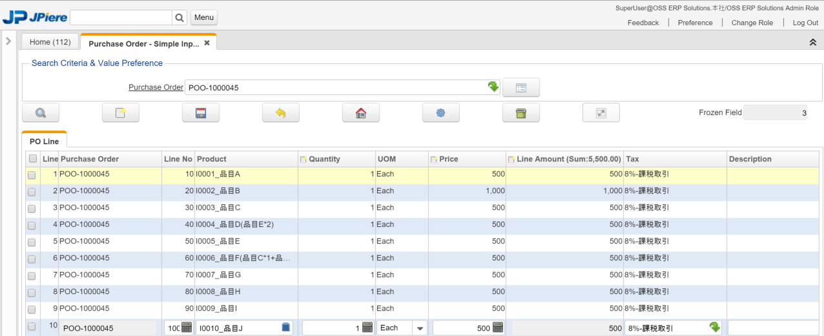
Task: Click the new record note icon
Action: coord(121,113)
